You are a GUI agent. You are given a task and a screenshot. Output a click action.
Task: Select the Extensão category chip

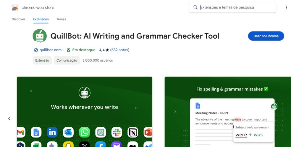tap(42, 60)
